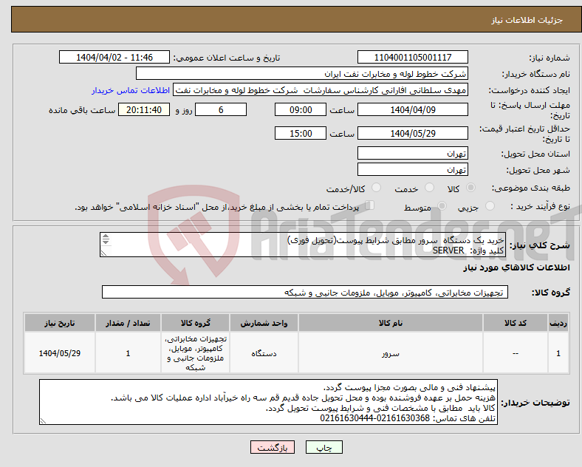582x467 pixels.
Task: Click column header واحد شمارش
Action: click(264, 323)
